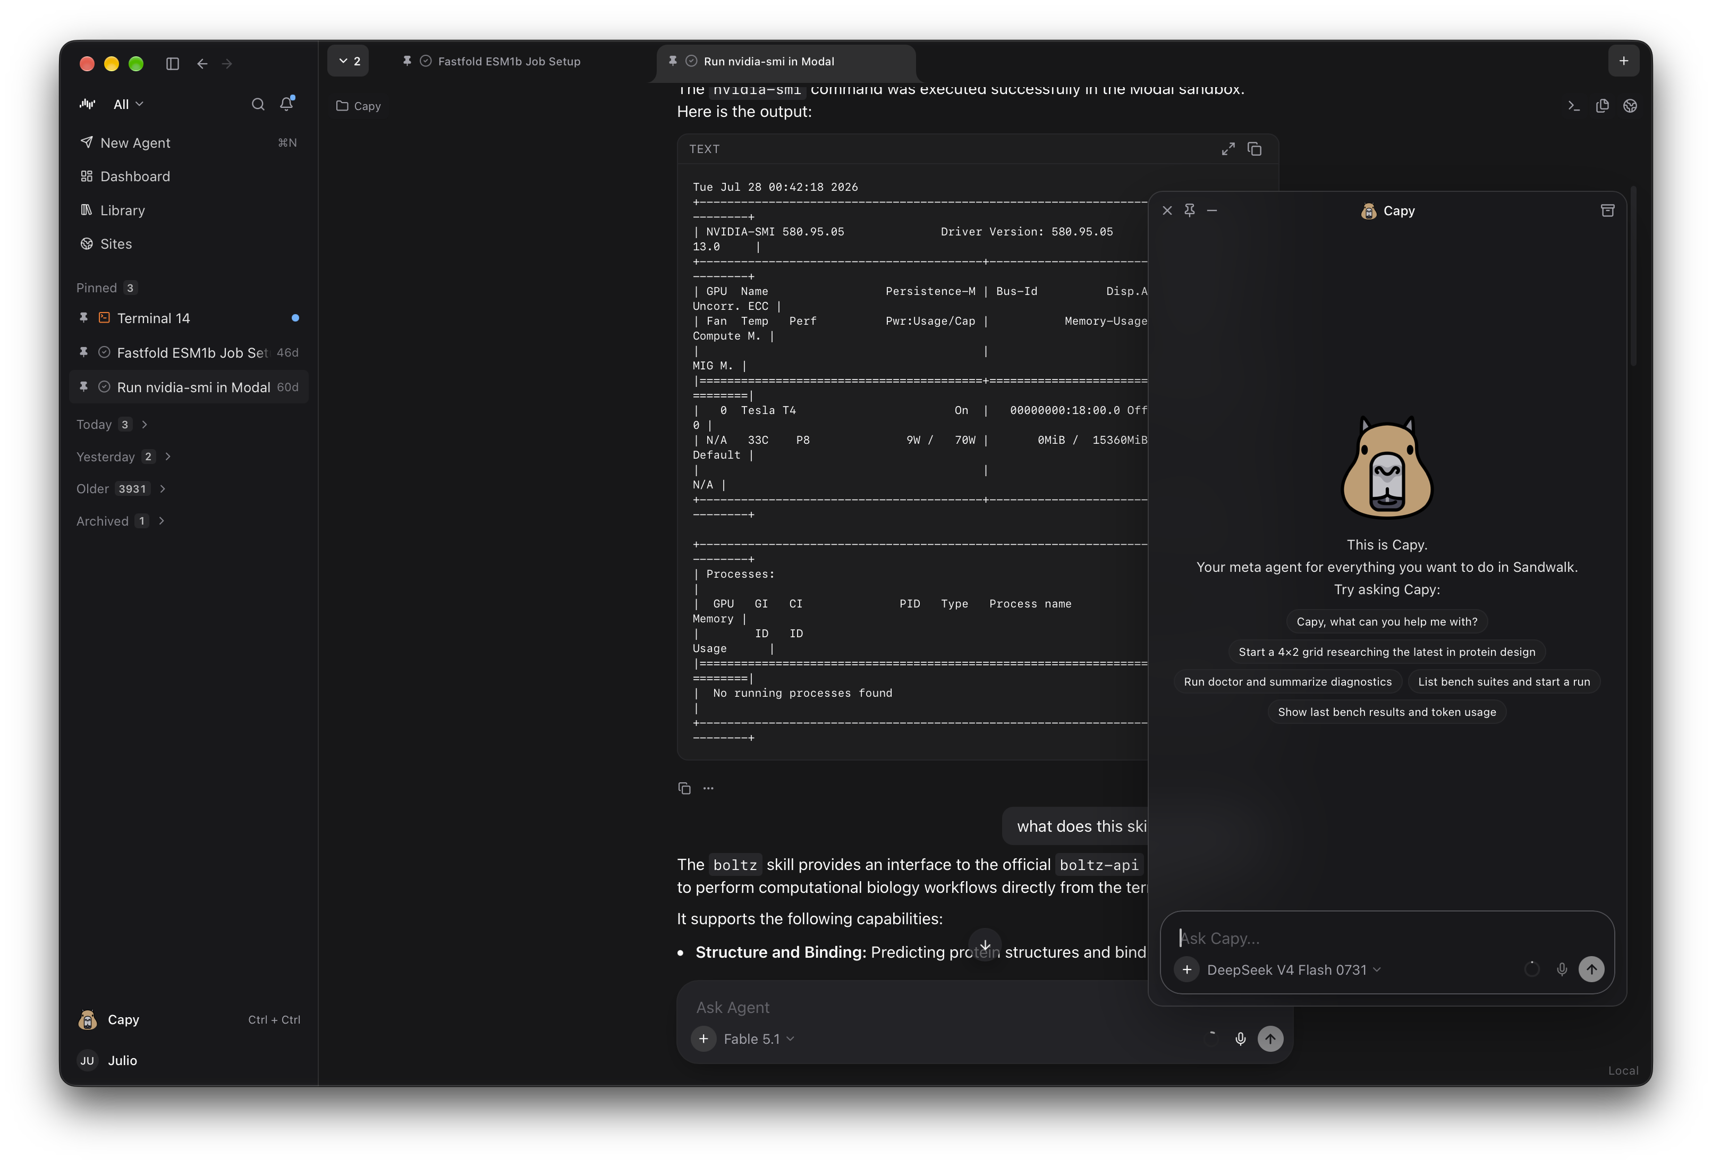
Task: Open pinned Terminal 14
Action: (x=189, y=318)
